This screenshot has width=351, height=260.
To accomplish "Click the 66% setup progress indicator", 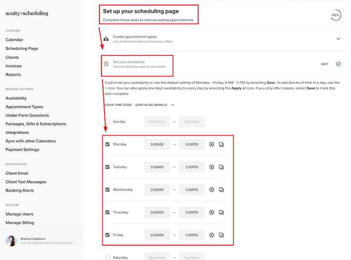I will [335, 15].
